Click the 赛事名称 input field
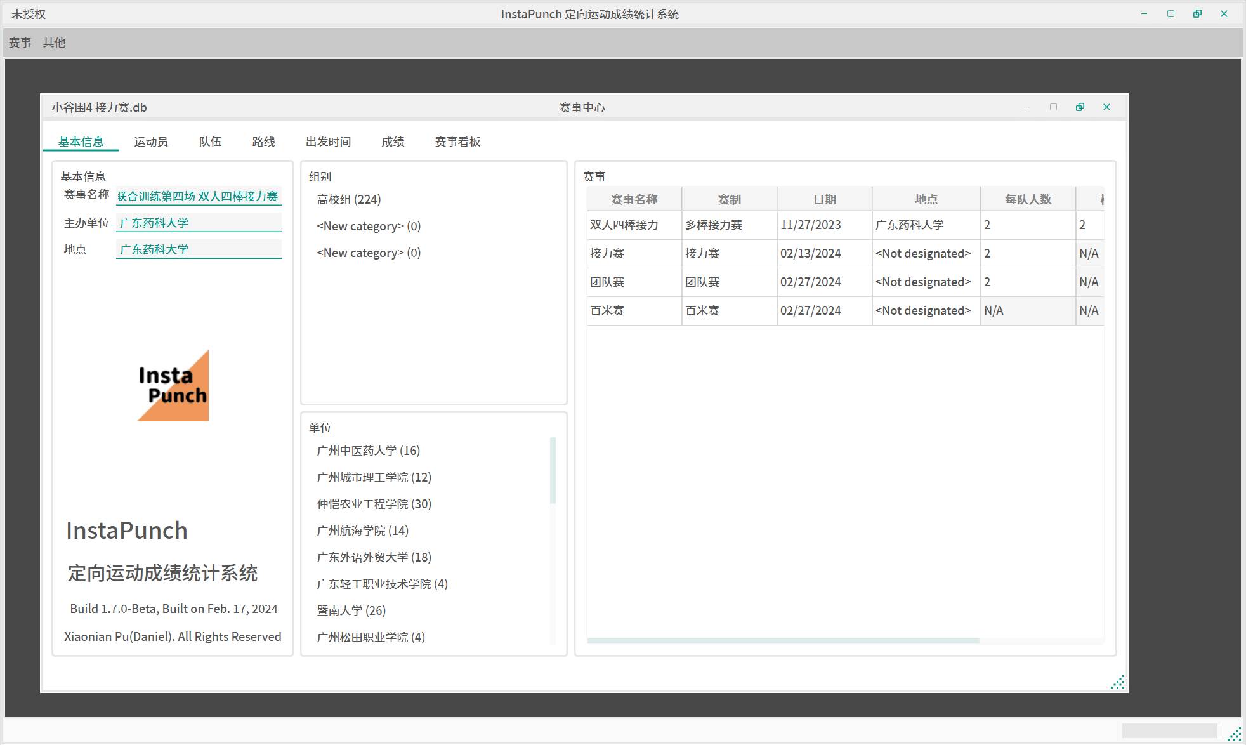The height and width of the screenshot is (745, 1246). click(x=198, y=196)
